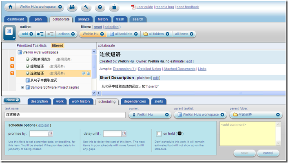Open the people/members icon button

pyautogui.click(x=72, y=7)
